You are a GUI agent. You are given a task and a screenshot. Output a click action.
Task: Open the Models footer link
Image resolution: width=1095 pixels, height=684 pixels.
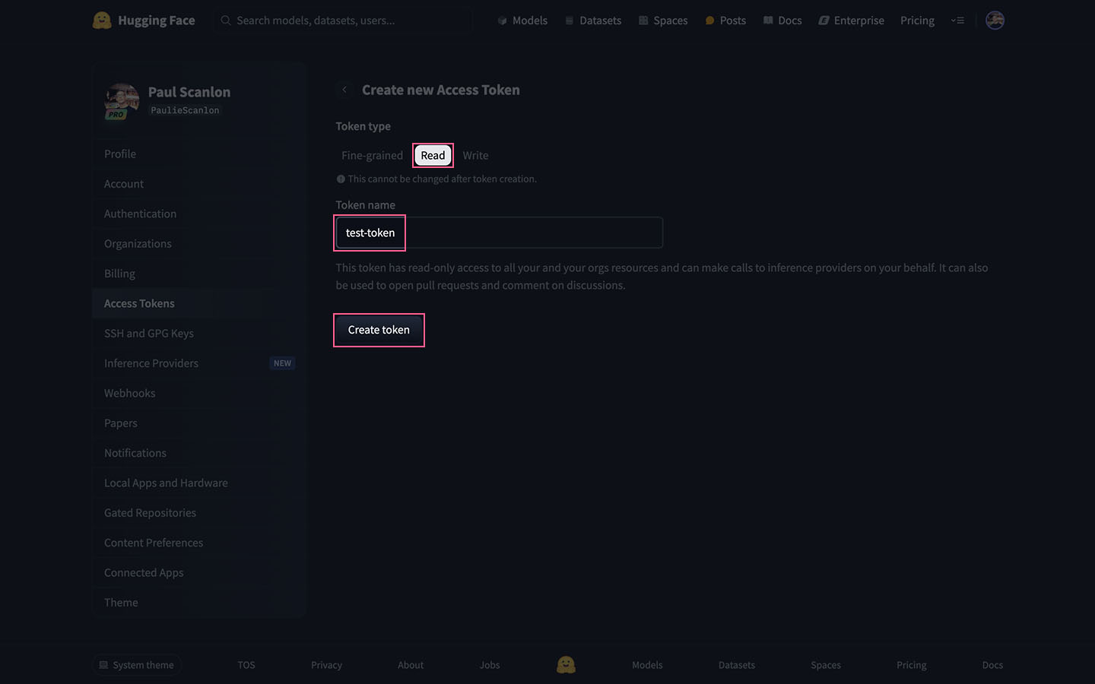pyautogui.click(x=647, y=665)
